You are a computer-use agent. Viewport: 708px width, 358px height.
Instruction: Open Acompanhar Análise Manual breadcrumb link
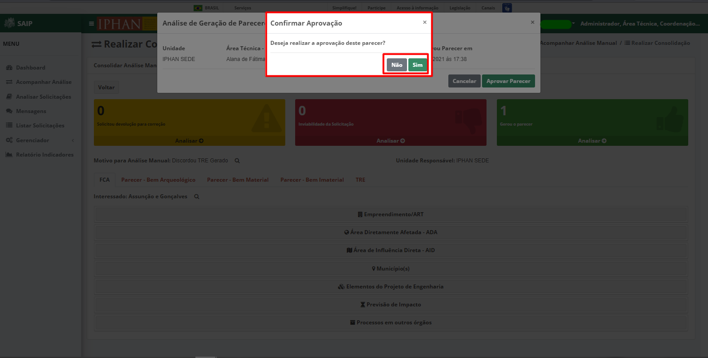click(x=578, y=43)
